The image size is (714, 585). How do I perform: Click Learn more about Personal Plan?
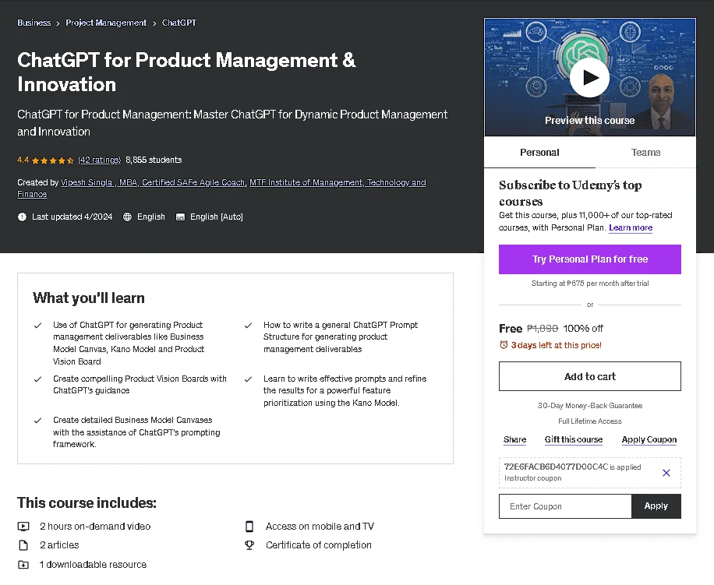631,227
